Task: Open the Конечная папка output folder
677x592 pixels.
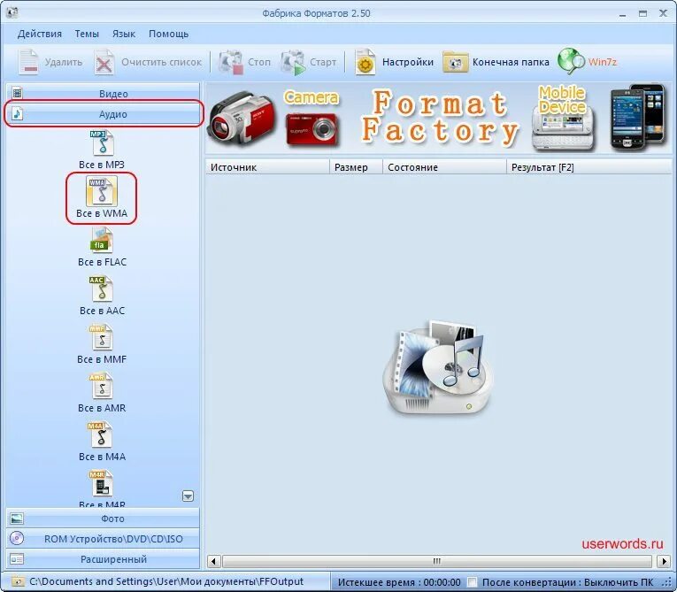Action: [496, 62]
